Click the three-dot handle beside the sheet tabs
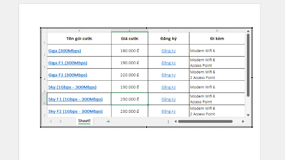 point(168,121)
